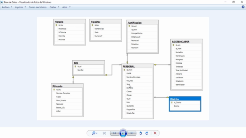This screenshot has height=138, width=246.
Task: Select the highlighted Distrito table title
Action: click(175, 99)
